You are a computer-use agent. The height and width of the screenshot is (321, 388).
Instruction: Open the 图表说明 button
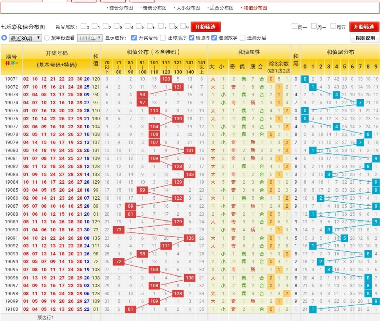point(365,38)
